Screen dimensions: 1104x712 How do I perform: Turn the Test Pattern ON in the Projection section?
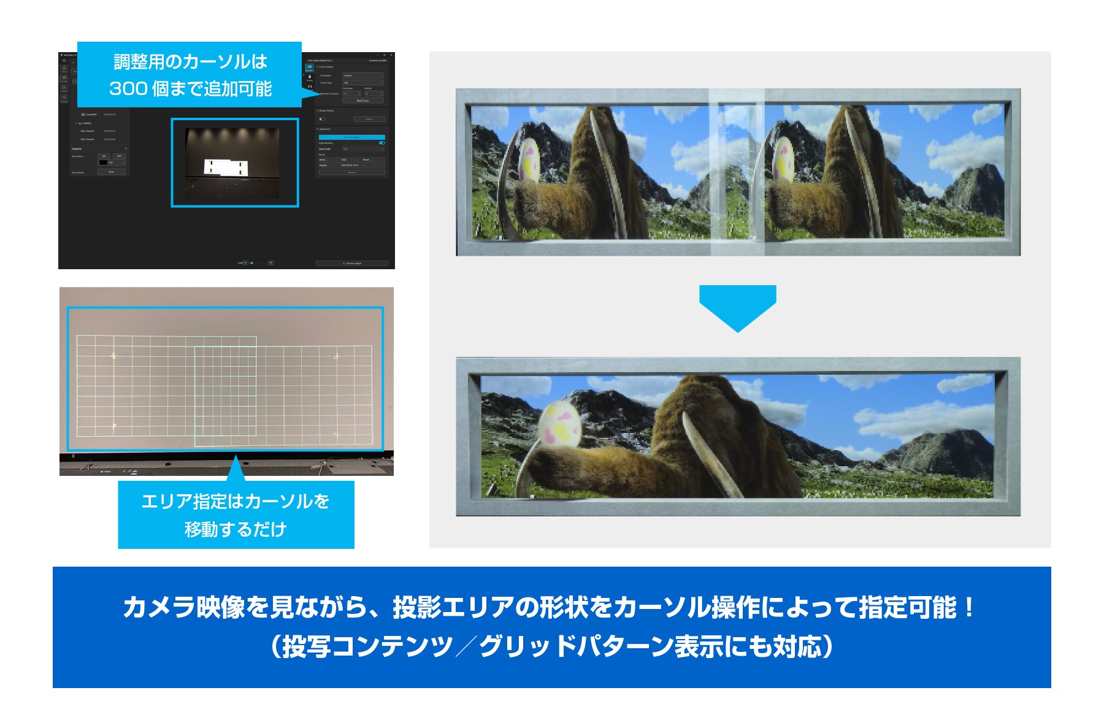[104, 156]
